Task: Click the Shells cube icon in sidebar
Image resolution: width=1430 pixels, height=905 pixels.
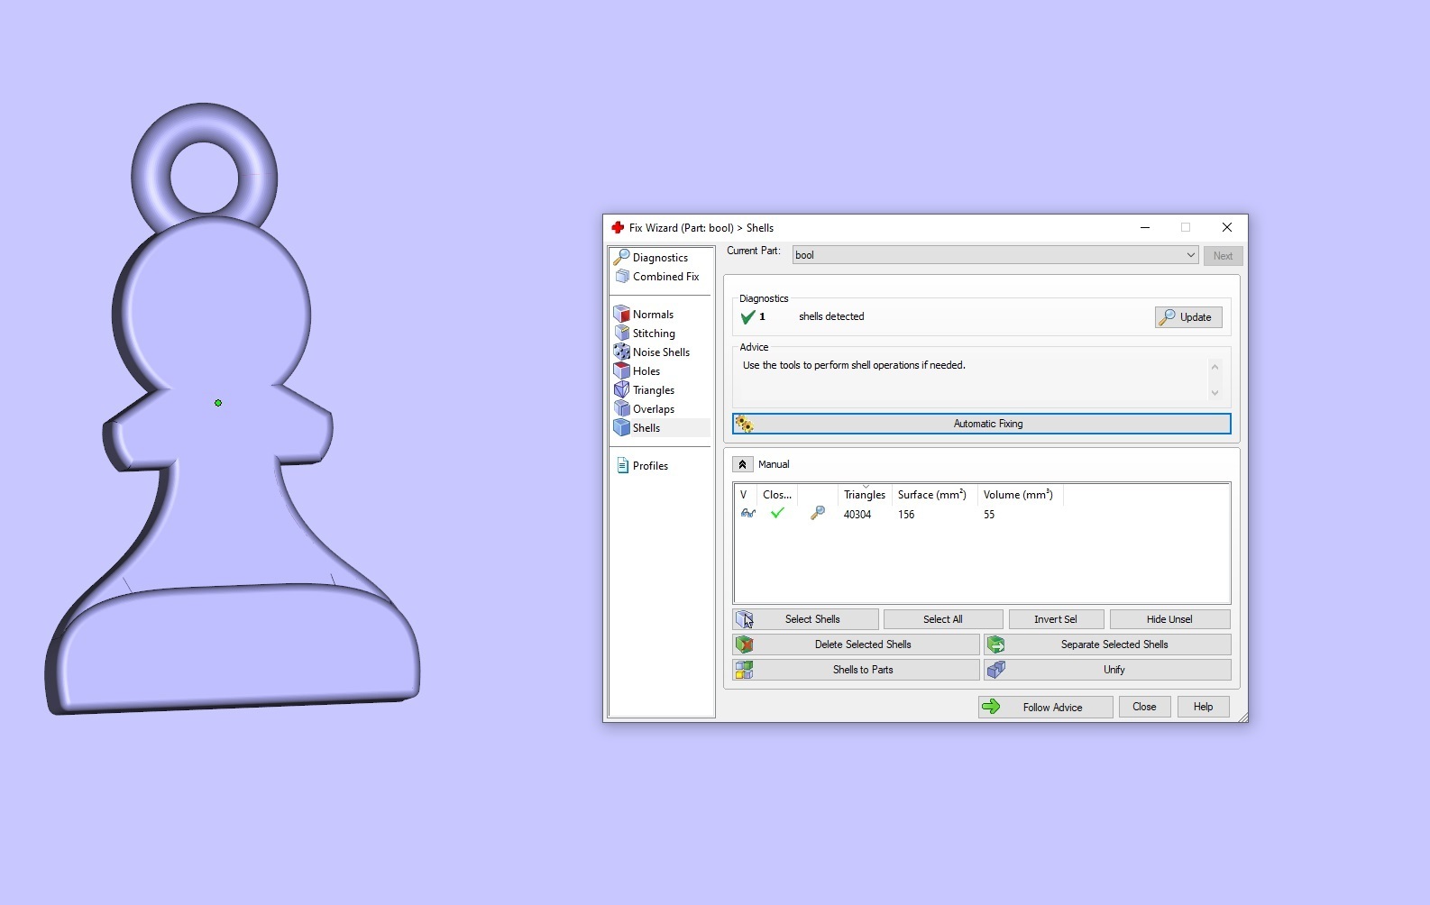Action: pos(621,428)
